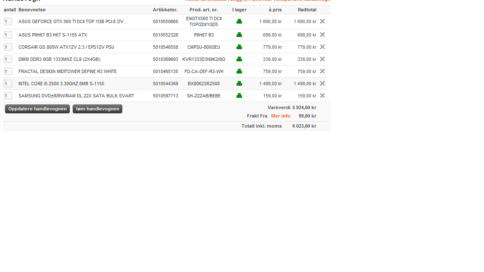484x272 pixels.
Task: Open SAMSUNG DVD±R/RW/RAM DL 22X product
Action: pyautogui.click(x=76, y=96)
